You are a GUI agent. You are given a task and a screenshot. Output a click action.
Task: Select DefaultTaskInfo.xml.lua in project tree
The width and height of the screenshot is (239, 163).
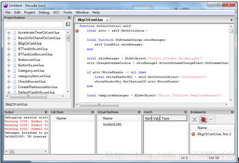(x=36, y=92)
